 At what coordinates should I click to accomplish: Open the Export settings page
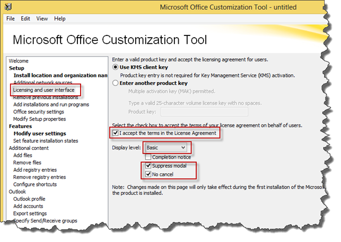[30, 213]
